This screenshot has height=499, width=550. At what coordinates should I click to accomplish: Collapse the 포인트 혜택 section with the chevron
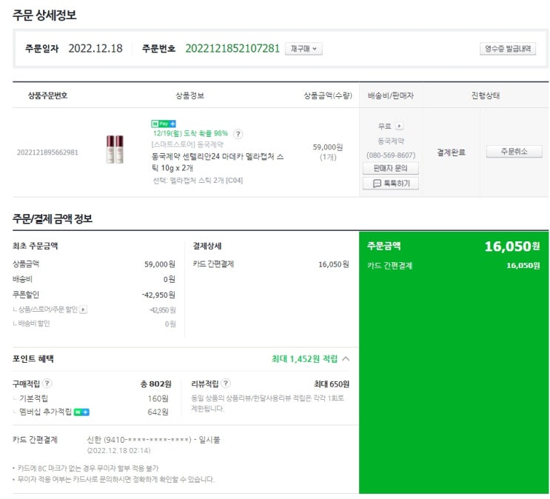pyautogui.click(x=346, y=359)
